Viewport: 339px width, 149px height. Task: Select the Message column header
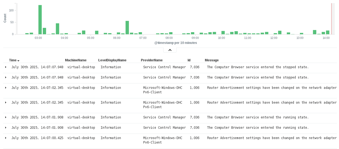212,60
